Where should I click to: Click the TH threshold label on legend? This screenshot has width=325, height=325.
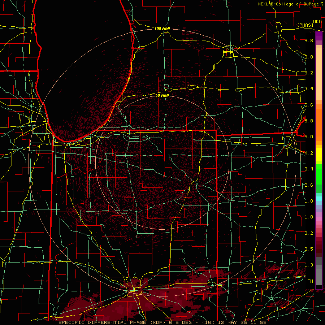(310, 281)
